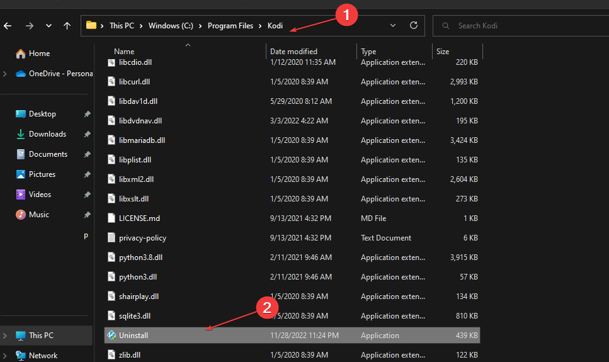
Task: Expand the This PC tree node
Action: coord(5,336)
